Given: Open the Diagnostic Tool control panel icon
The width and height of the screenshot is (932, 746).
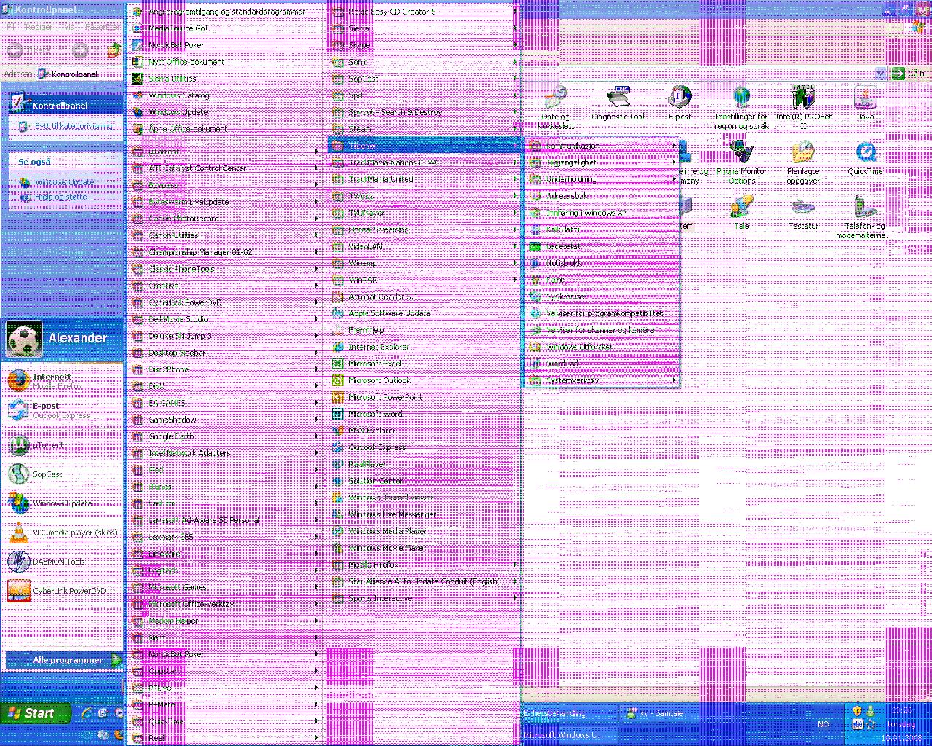Looking at the screenshot, I should click(x=617, y=103).
